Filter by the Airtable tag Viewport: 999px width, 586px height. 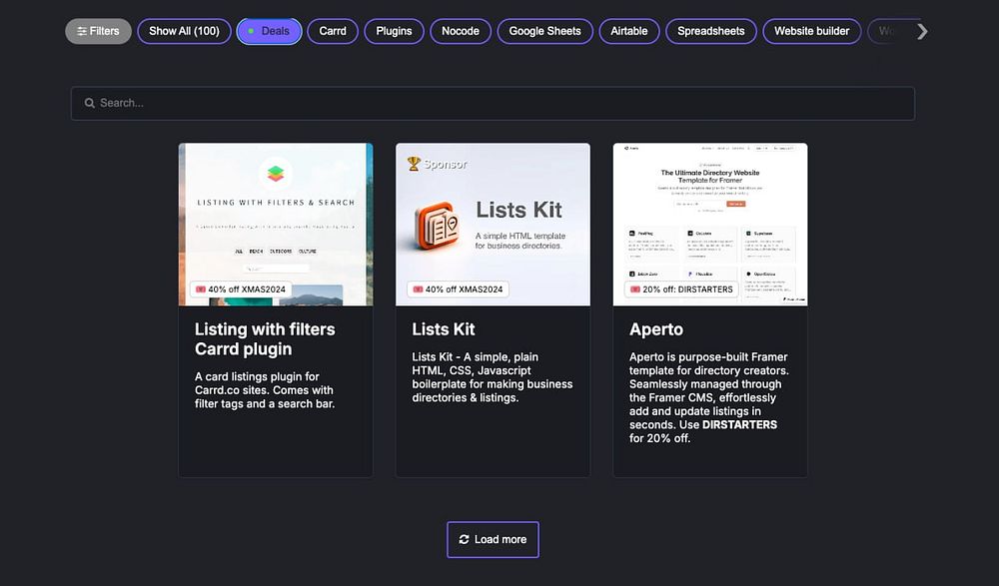pyautogui.click(x=628, y=31)
